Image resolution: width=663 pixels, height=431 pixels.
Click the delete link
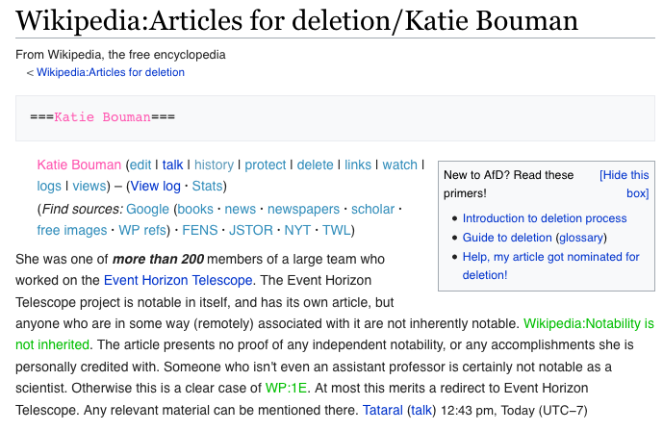point(315,165)
